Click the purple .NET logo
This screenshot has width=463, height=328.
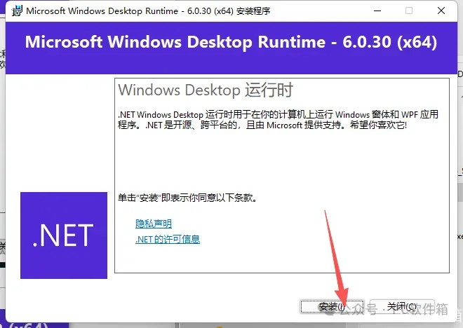[x=64, y=235]
